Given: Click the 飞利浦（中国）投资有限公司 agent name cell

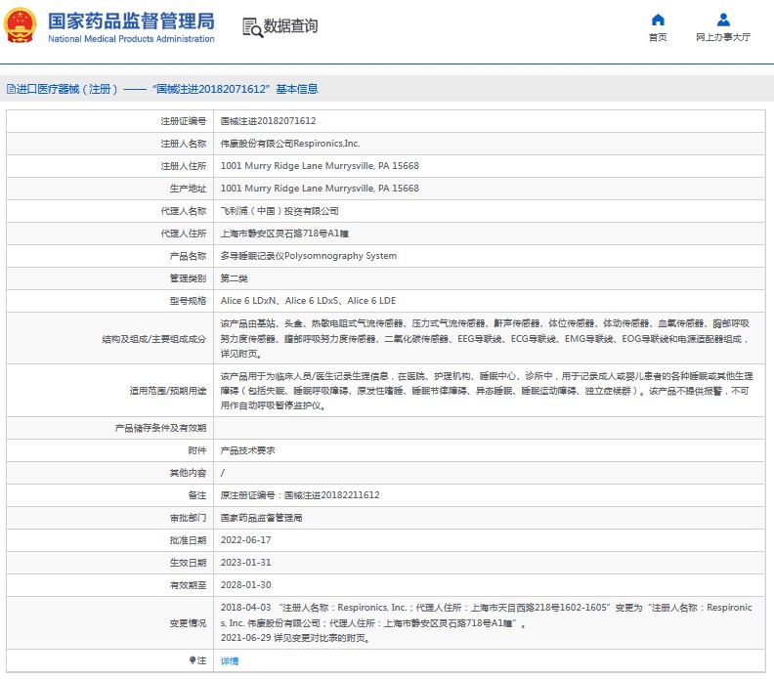Looking at the screenshot, I should 279,211.
